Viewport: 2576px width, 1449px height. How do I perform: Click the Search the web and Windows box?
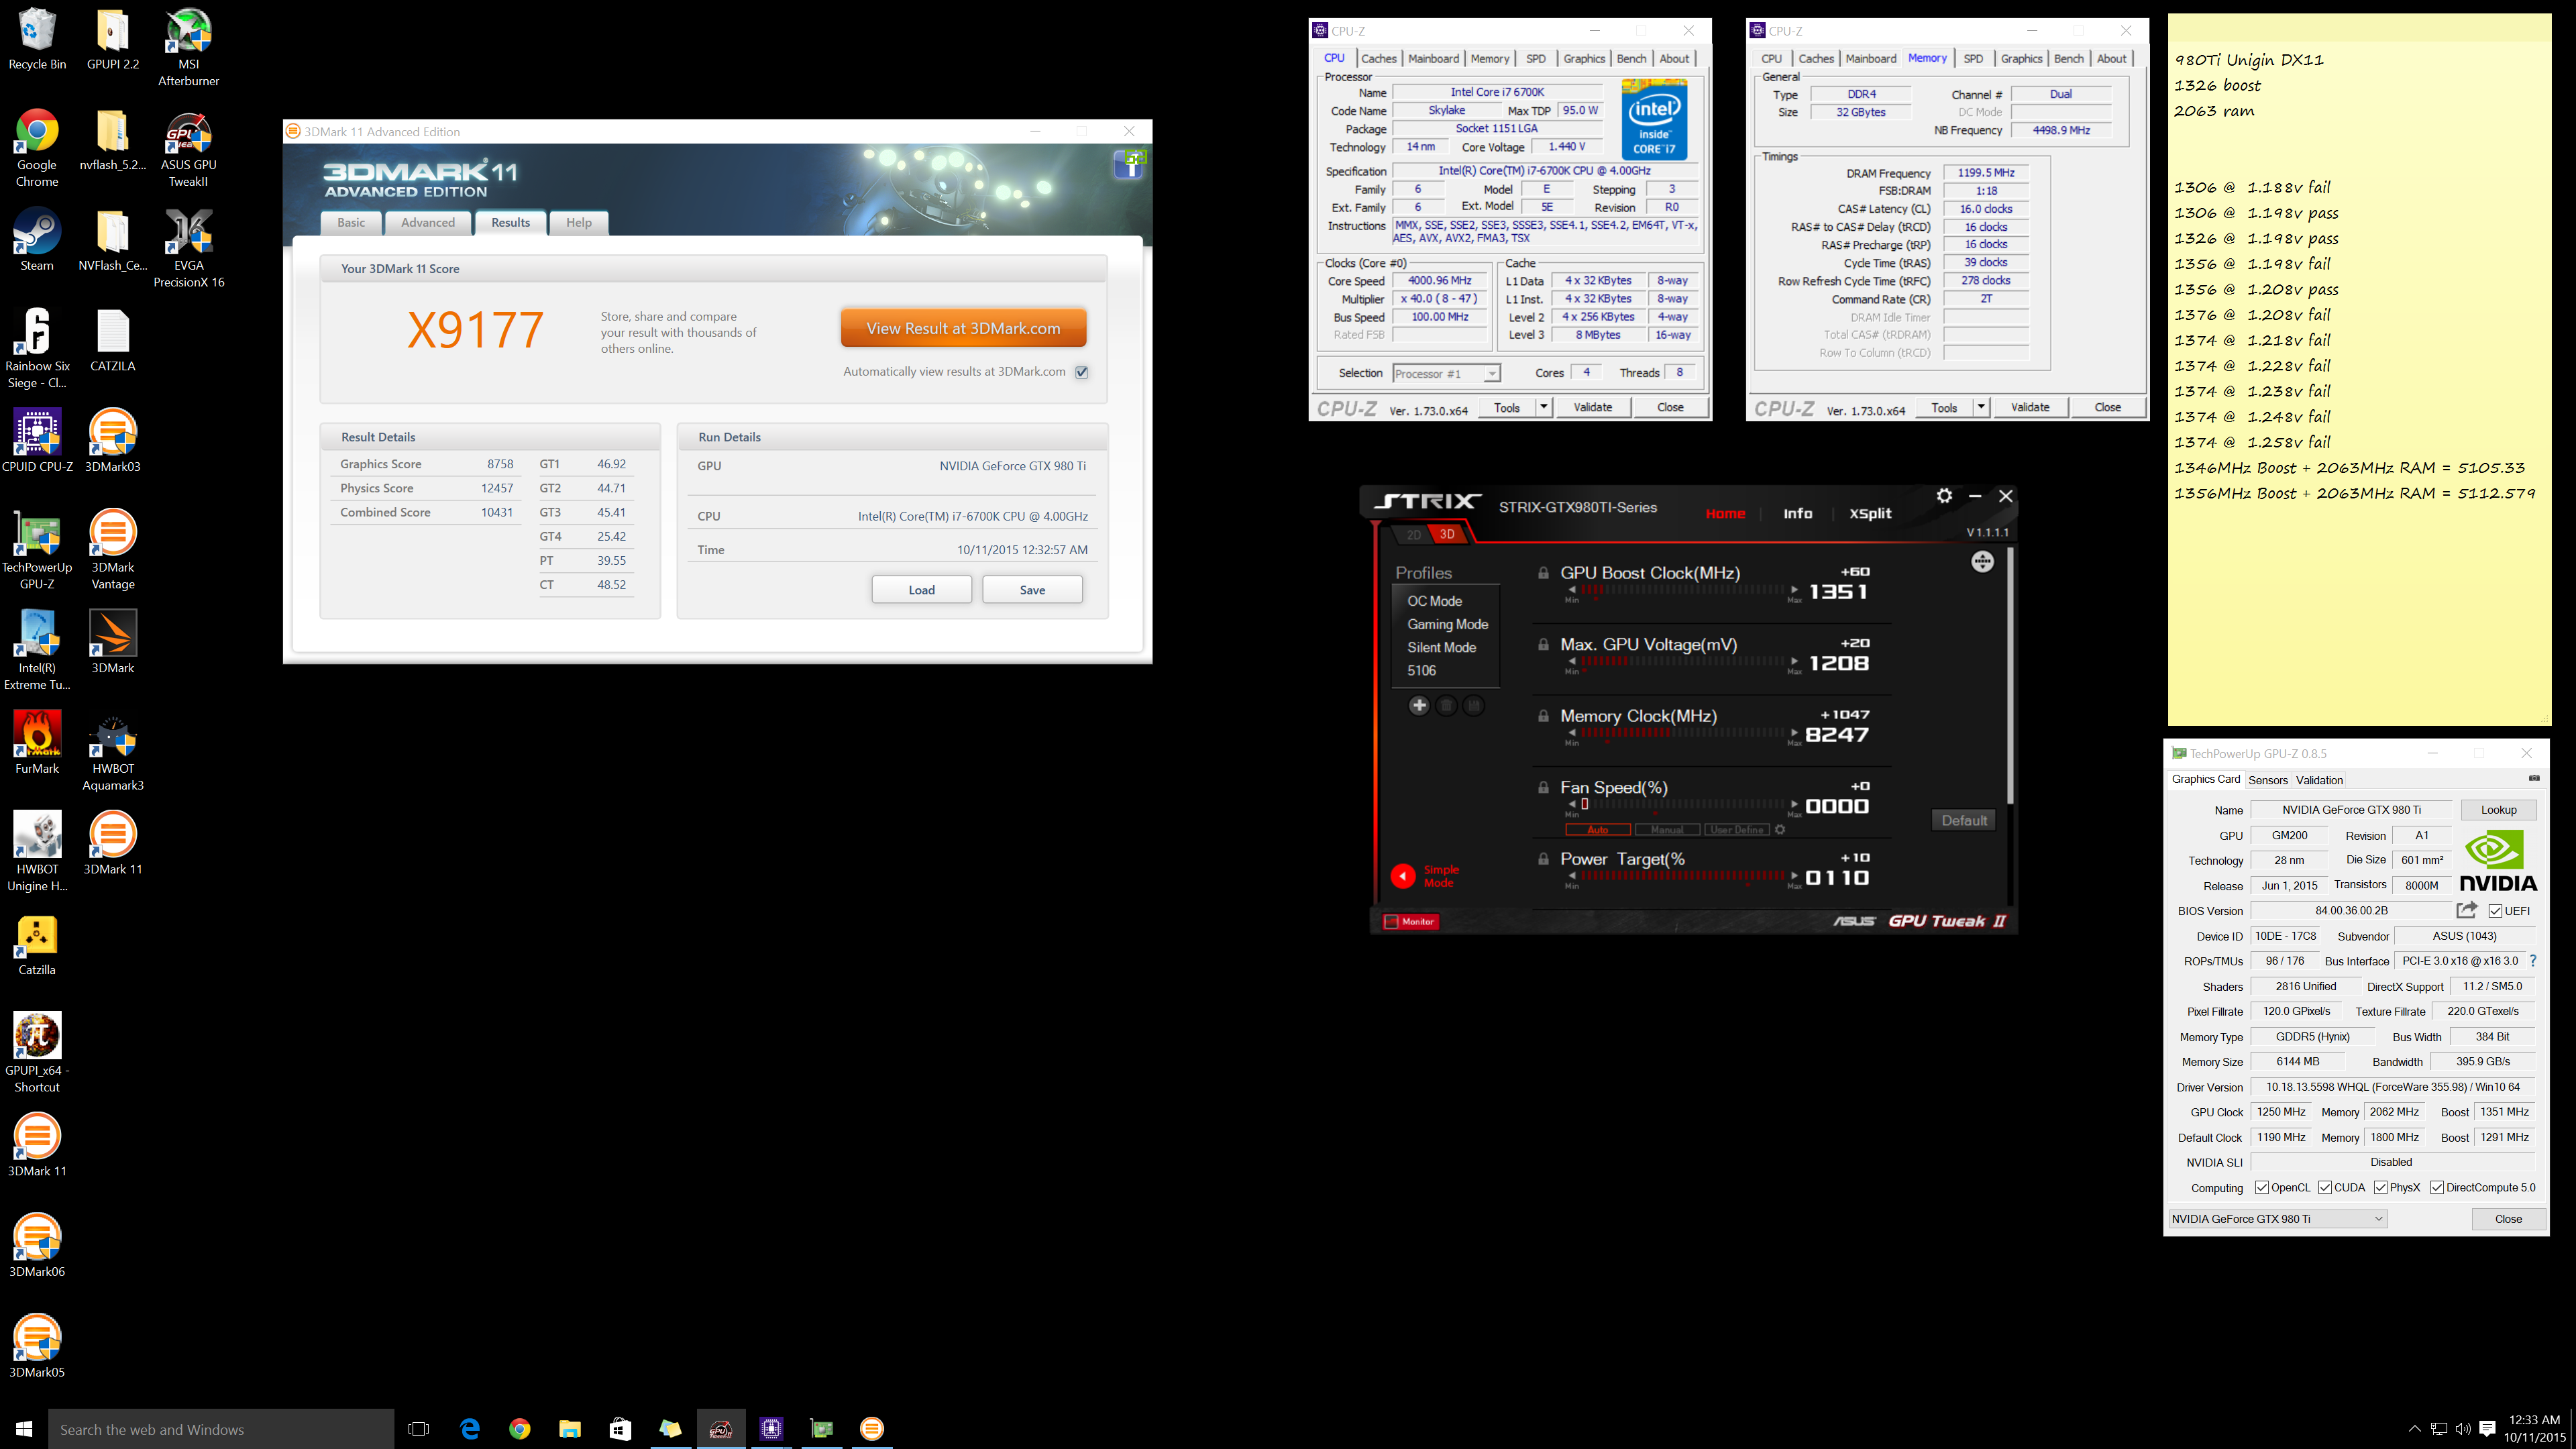[x=221, y=1429]
